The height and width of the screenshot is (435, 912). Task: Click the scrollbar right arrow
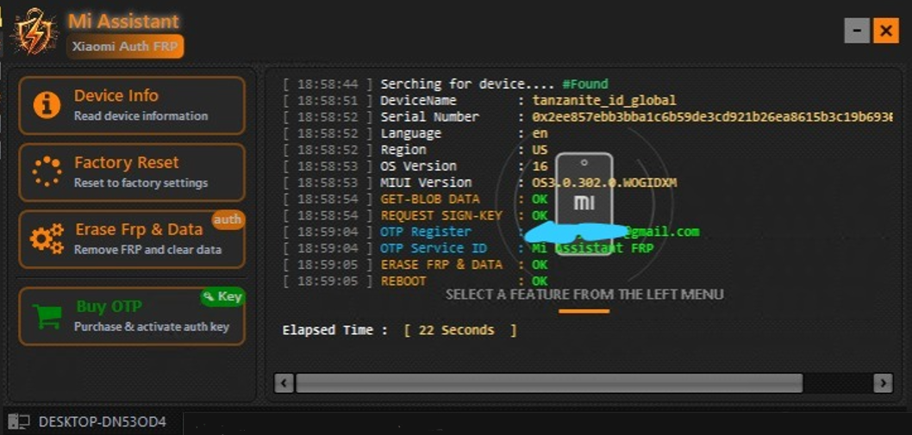pos(883,382)
